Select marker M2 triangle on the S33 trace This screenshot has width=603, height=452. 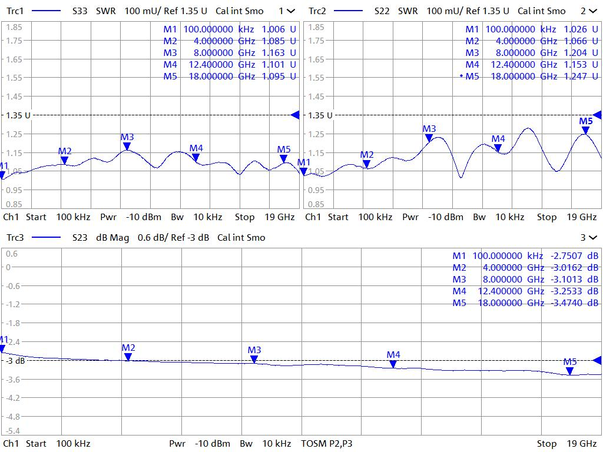coord(64,160)
